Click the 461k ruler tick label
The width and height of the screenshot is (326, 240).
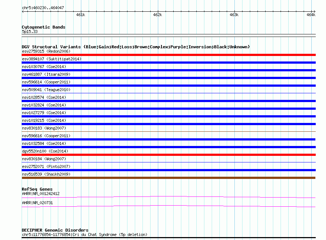click(x=81, y=15)
